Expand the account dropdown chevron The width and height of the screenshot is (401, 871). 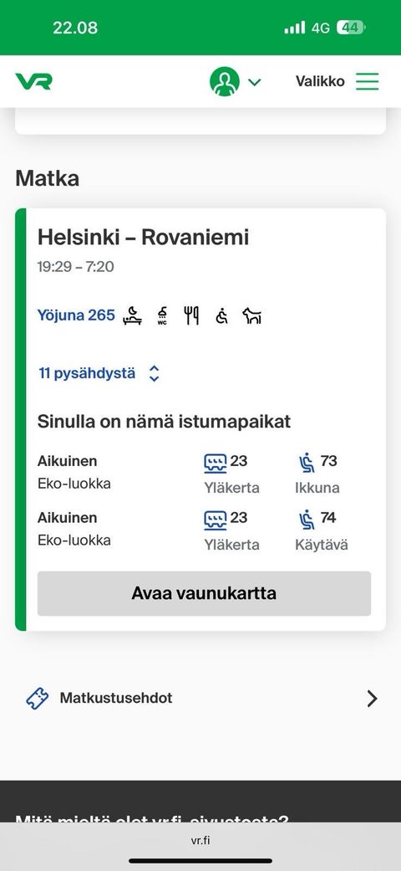254,82
